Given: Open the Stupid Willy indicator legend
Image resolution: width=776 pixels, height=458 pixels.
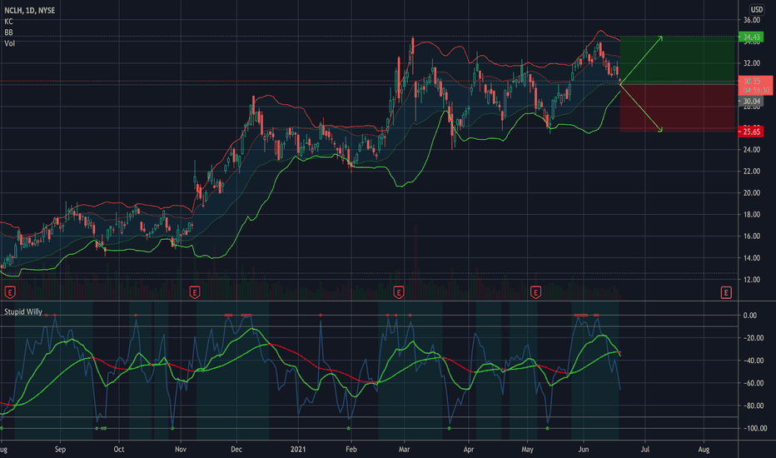Looking at the screenshot, I should coord(23,311).
